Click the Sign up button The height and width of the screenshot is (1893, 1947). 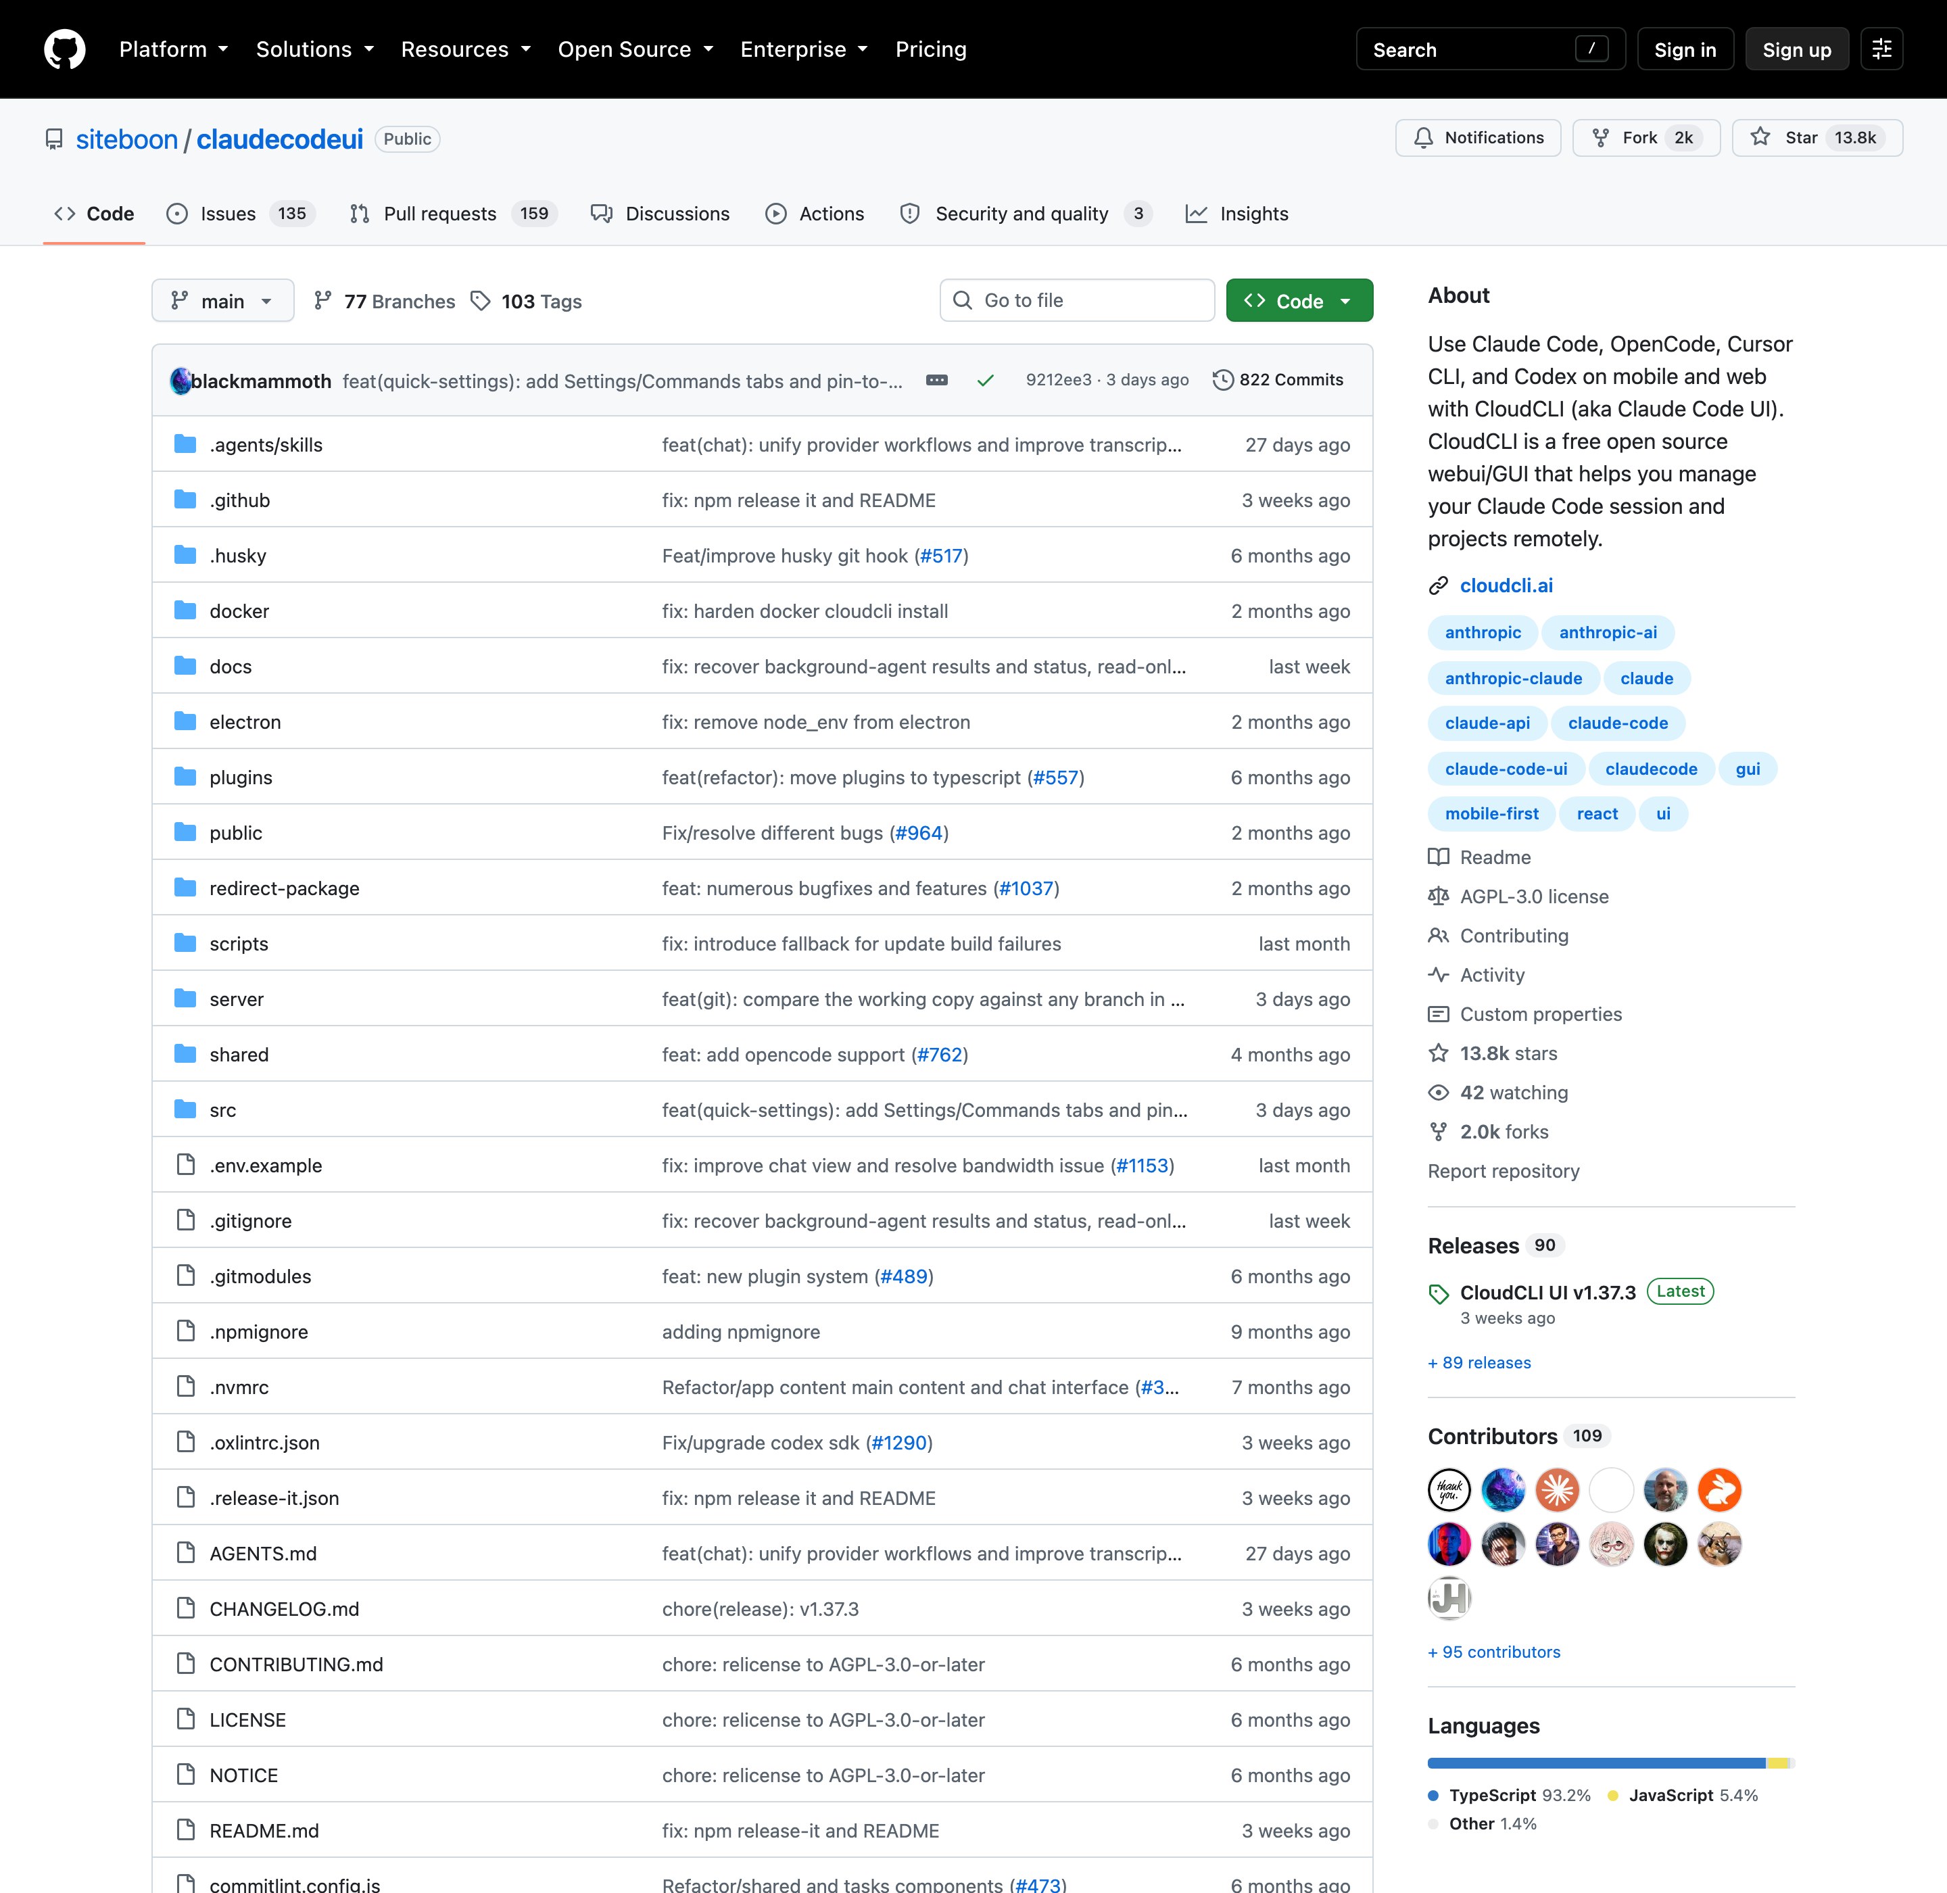pyautogui.click(x=1796, y=49)
